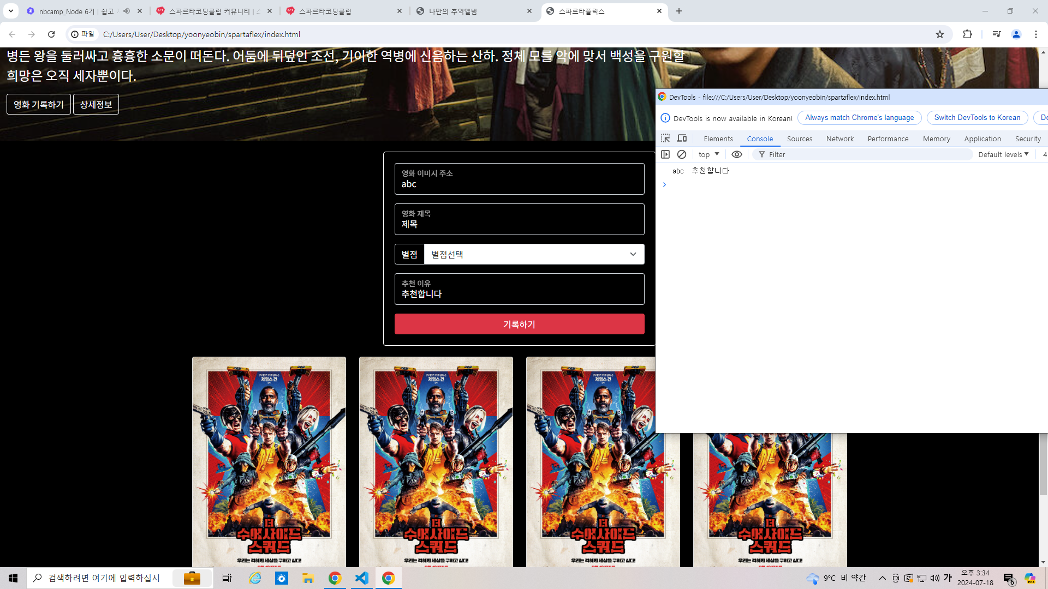This screenshot has width=1048, height=589.
Task: Go back to the previous page
Action: click(x=12, y=34)
